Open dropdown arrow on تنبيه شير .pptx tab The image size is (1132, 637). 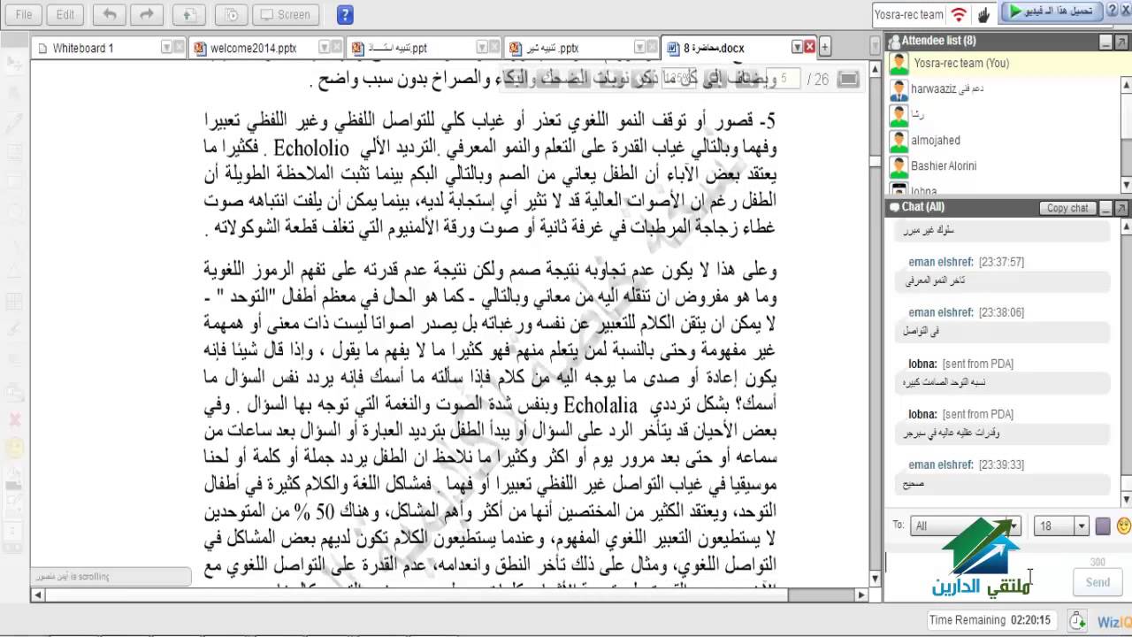pyautogui.click(x=639, y=48)
